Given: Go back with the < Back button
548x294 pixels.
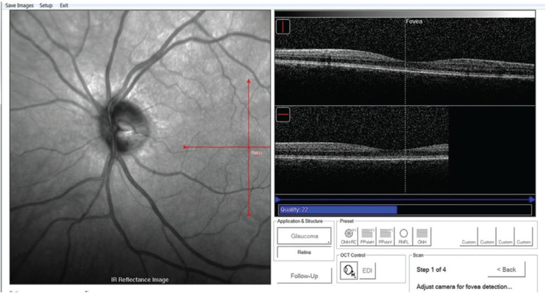Looking at the screenshot, I should tap(506, 269).
